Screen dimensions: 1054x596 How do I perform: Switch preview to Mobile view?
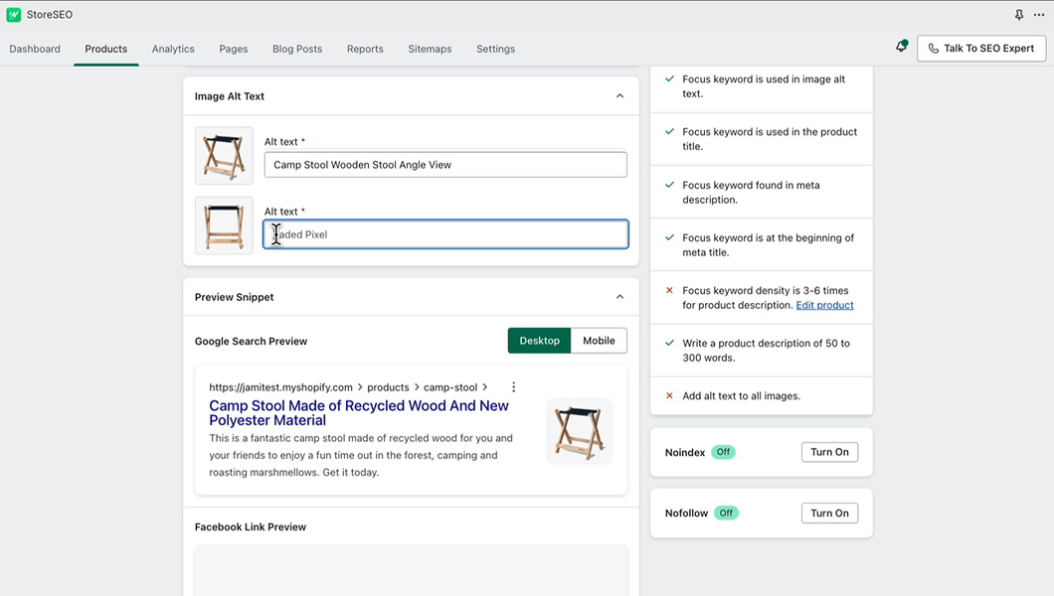(x=599, y=341)
